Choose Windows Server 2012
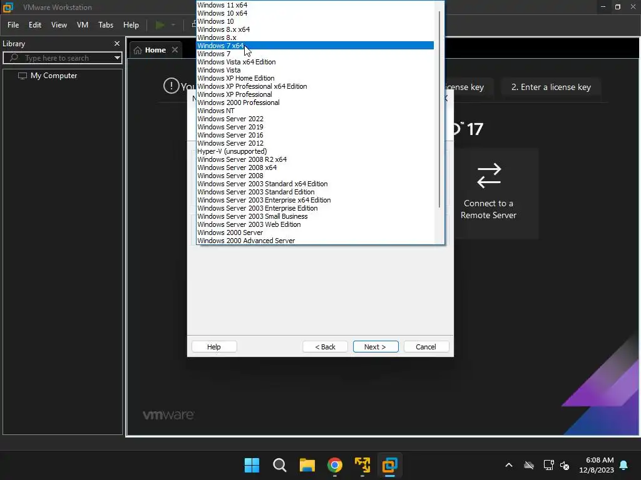The height and width of the screenshot is (480, 641). point(315,143)
